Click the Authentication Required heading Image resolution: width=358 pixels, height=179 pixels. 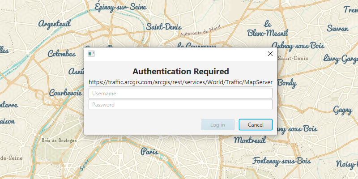(x=181, y=71)
